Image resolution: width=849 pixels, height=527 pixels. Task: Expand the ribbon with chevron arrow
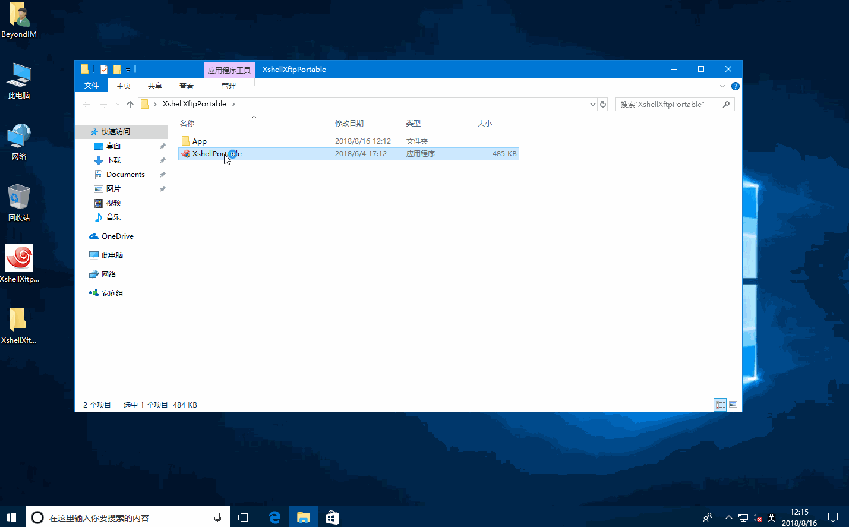tap(722, 86)
